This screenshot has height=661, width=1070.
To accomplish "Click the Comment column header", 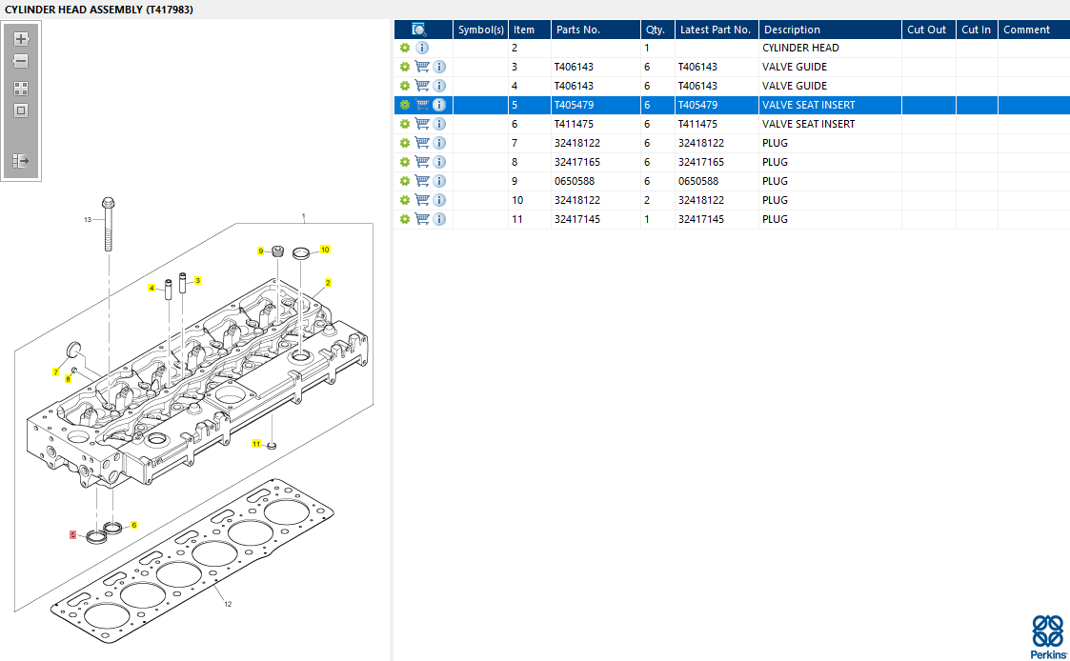I will point(1033,30).
